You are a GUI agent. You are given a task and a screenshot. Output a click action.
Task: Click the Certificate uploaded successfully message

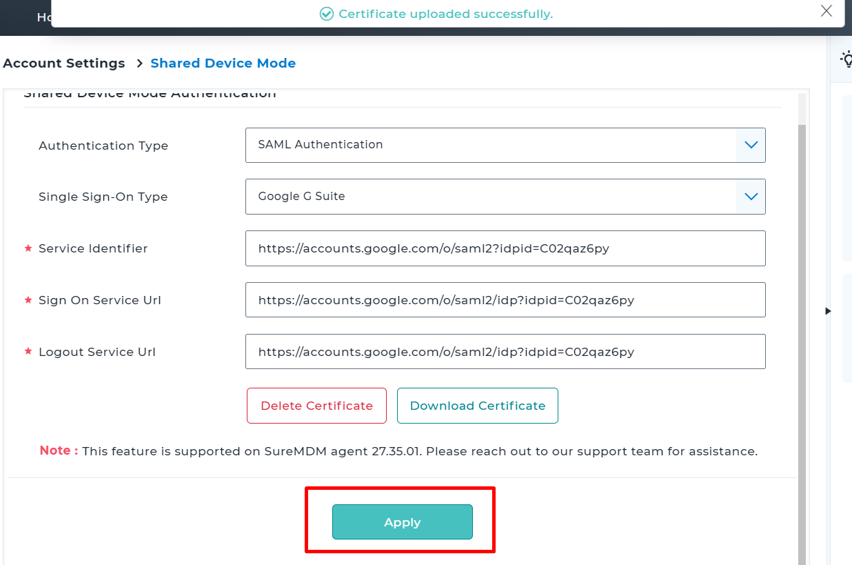click(x=446, y=14)
